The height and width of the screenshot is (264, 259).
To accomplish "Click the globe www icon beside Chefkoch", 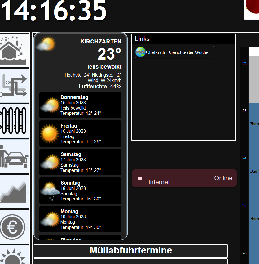I will [x=140, y=52].
